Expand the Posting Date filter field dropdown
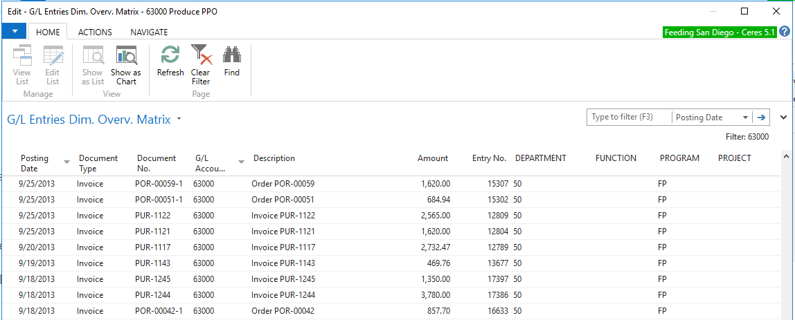The height and width of the screenshot is (320, 795). 745,117
